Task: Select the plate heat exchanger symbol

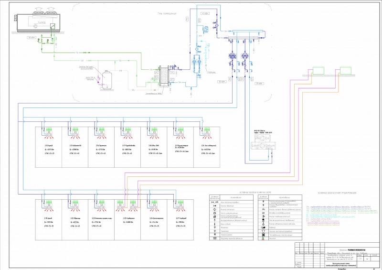Action: pyautogui.click(x=164, y=76)
